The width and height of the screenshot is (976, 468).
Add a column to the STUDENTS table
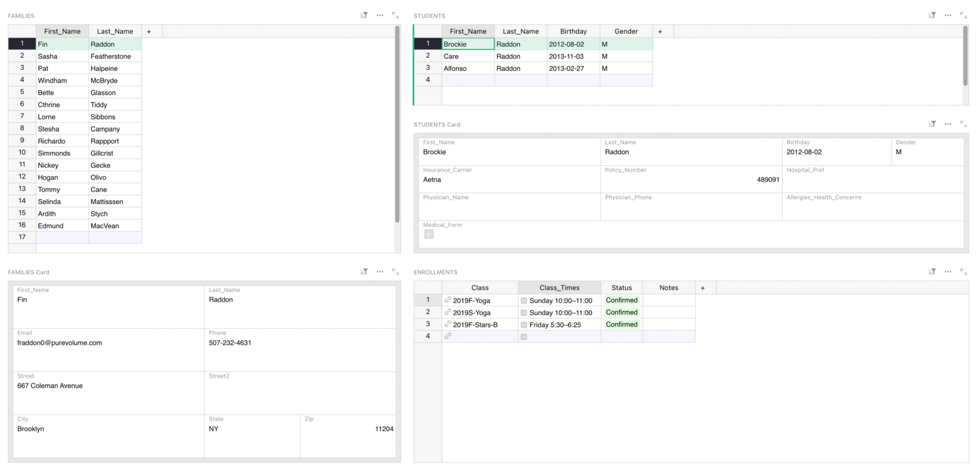coord(660,31)
